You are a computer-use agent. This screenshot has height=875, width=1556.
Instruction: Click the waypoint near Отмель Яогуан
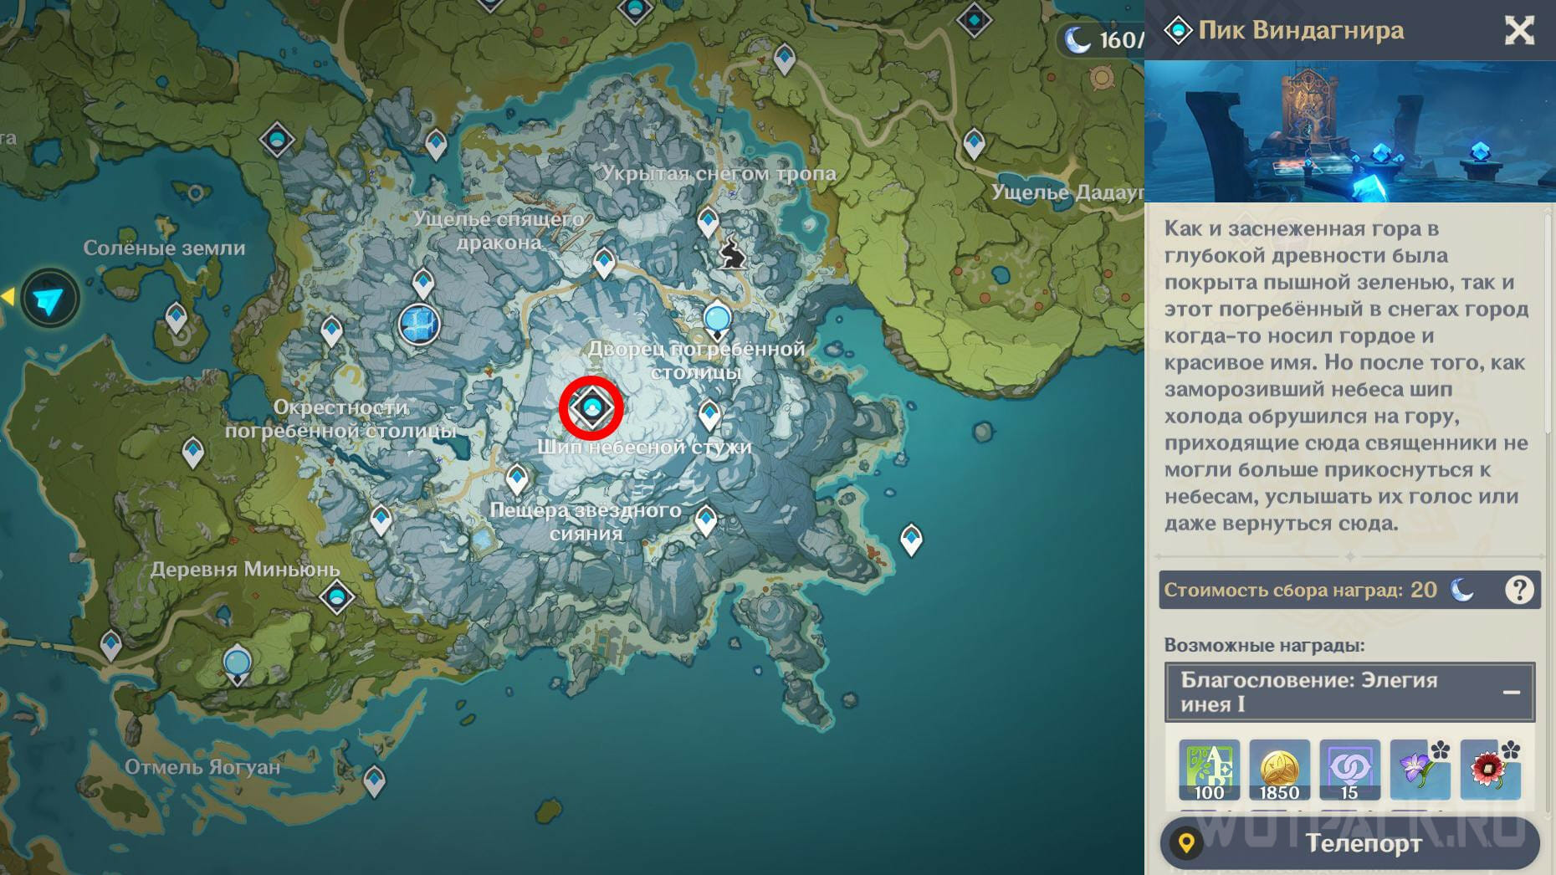coord(374,780)
